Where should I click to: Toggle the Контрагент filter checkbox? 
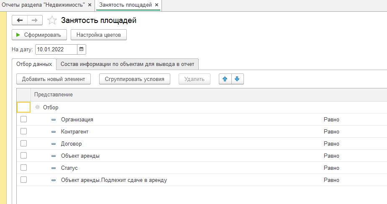pyautogui.click(x=23, y=131)
